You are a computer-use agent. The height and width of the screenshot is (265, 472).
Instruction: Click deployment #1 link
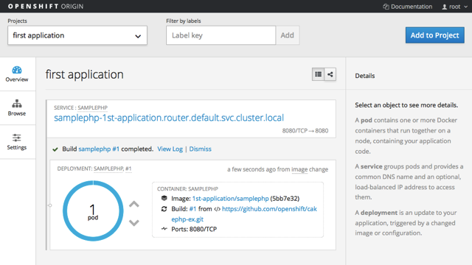pos(128,169)
